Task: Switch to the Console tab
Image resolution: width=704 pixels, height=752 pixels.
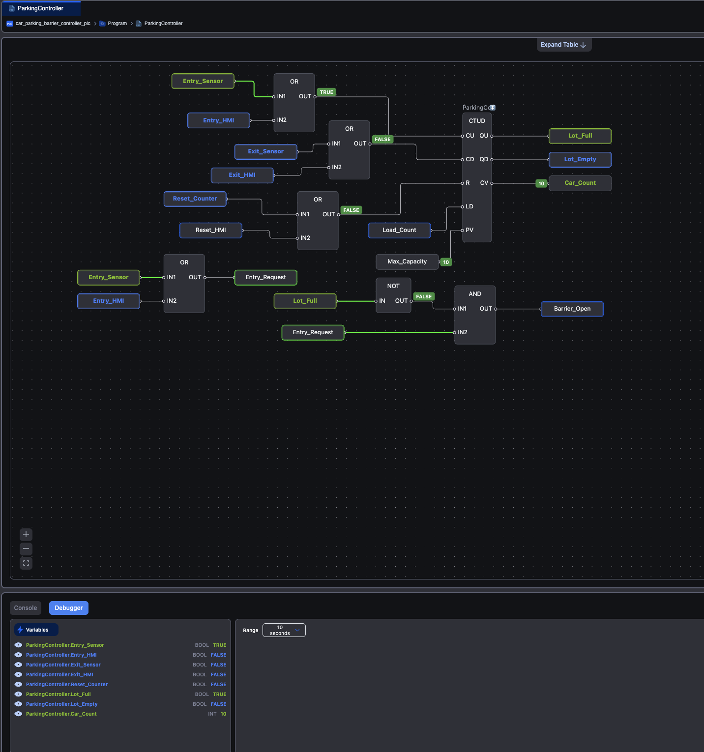Action: tap(26, 608)
